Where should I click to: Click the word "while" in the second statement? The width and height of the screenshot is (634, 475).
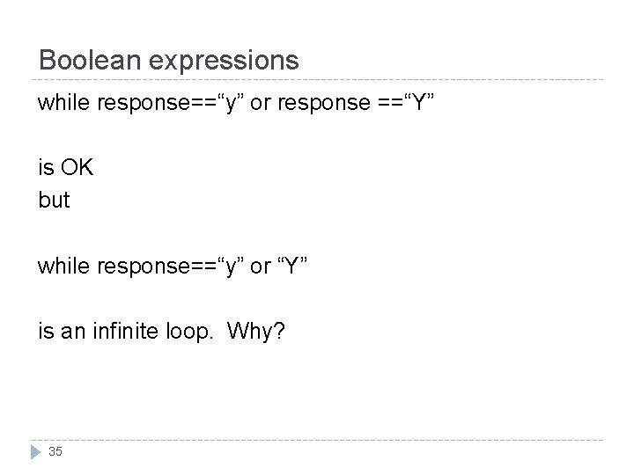[x=63, y=266]
